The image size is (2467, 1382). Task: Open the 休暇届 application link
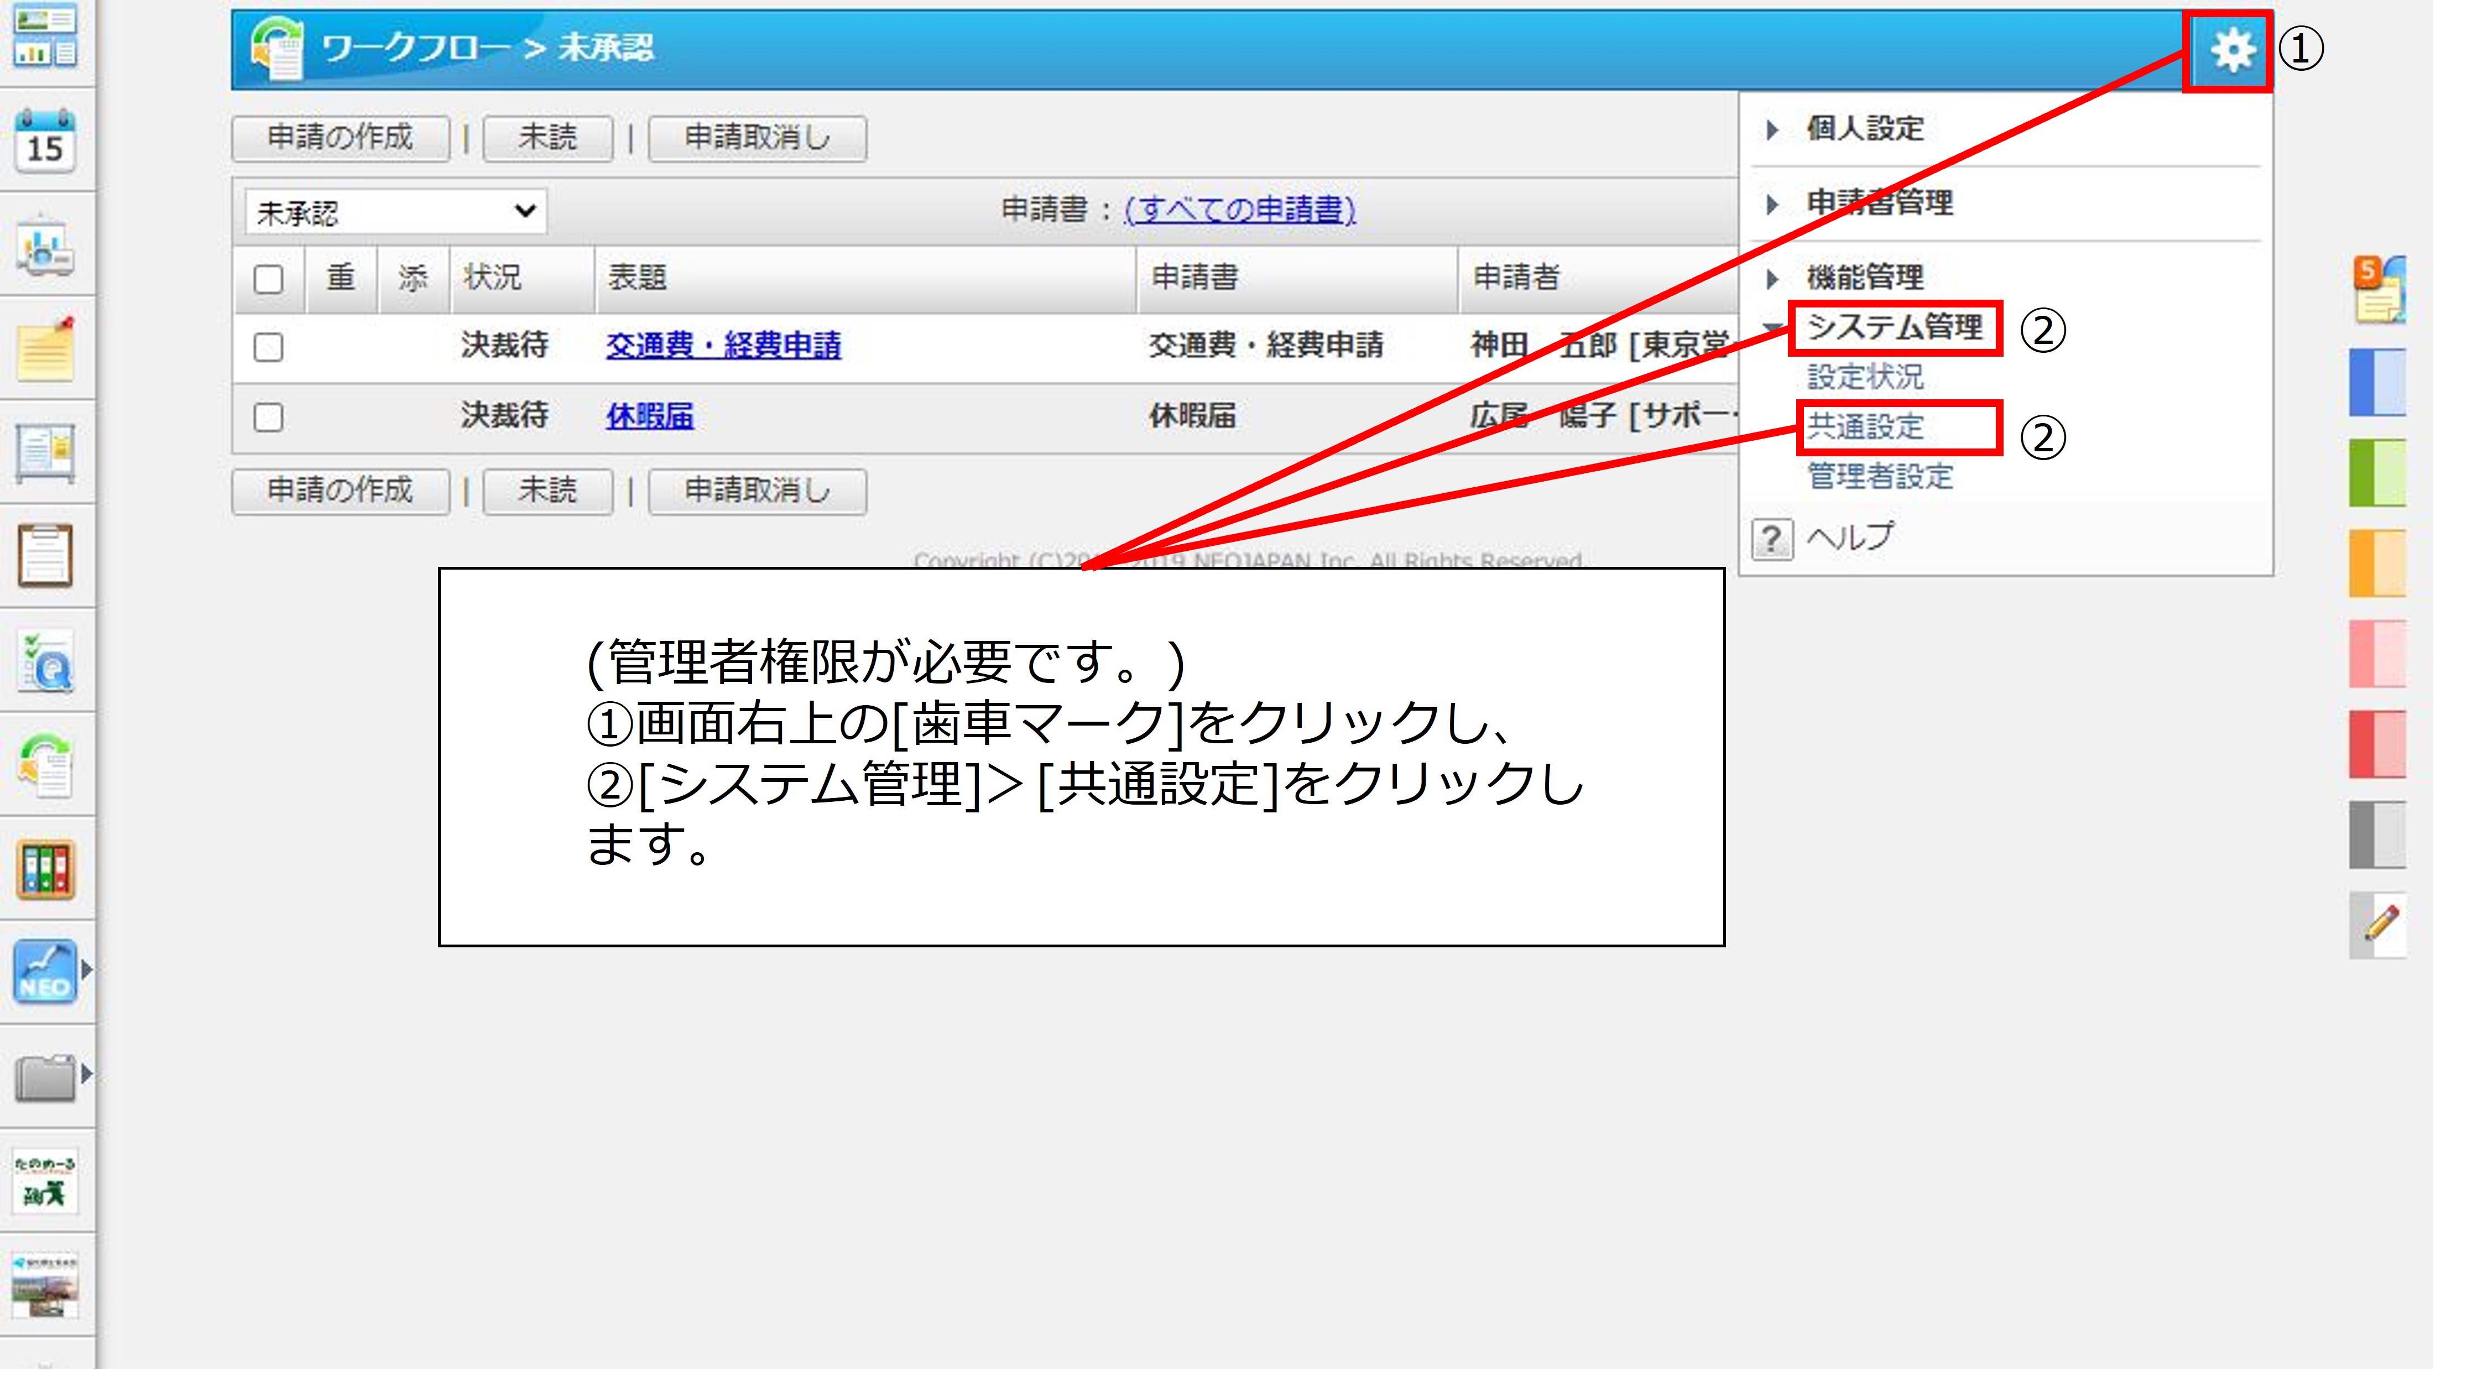click(x=649, y=416)
